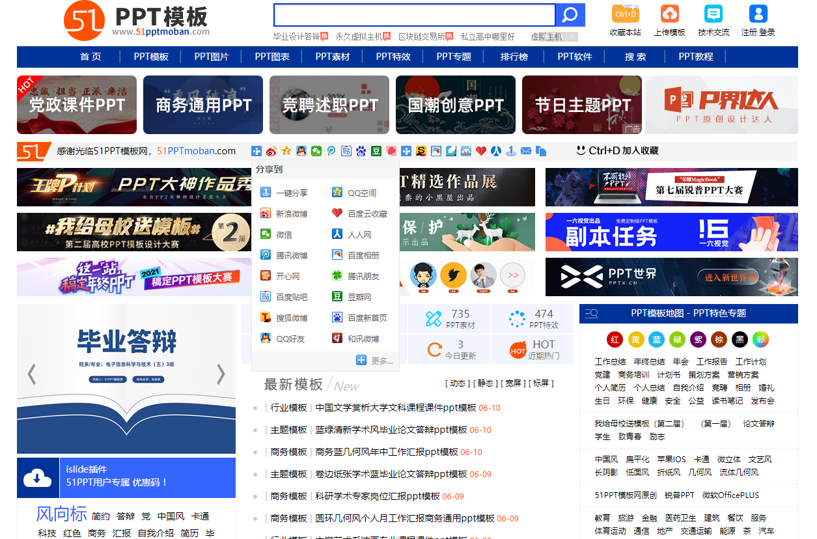
Task: Click the red heart icon in the share icon bar
Action: pos(481,151)
